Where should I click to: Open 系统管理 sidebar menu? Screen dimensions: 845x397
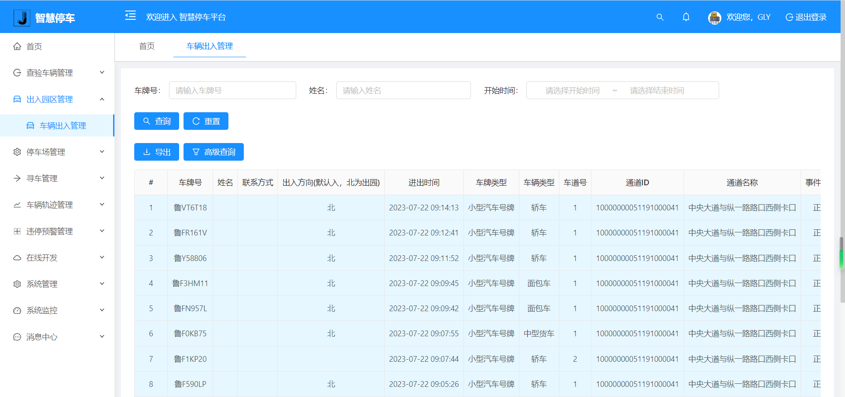pyautogui.click(x=57, y=284)
